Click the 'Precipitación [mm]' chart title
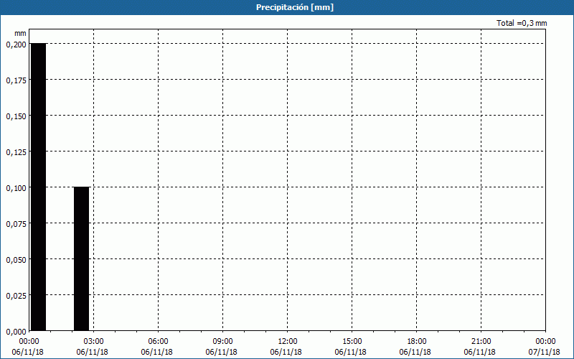Image resolution: width=574 pixels, height=359 pixels. 295,7
